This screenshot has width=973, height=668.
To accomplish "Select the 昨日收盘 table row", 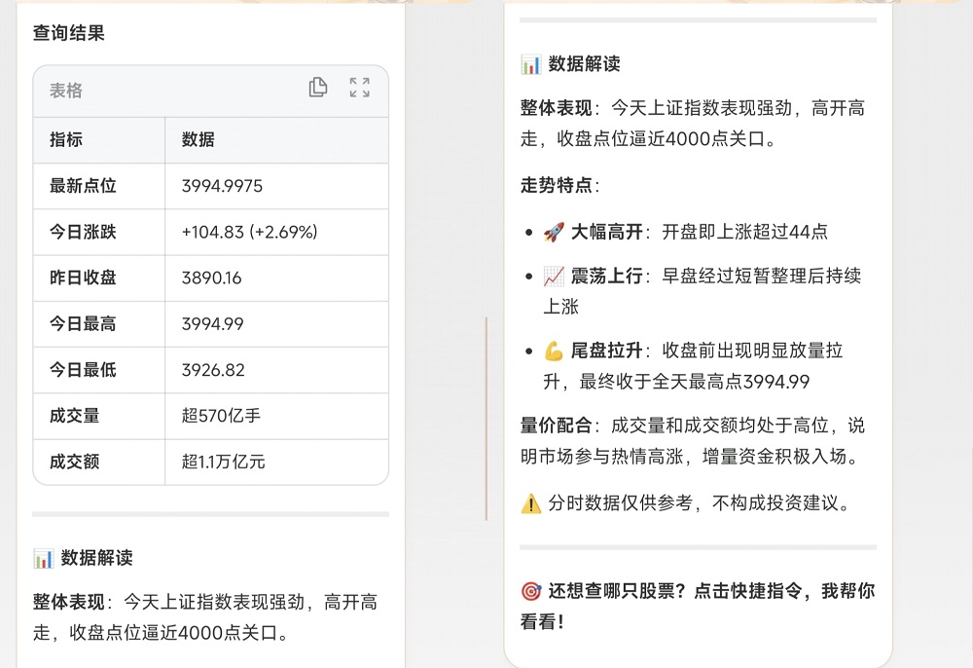I will tap(146, 278).
